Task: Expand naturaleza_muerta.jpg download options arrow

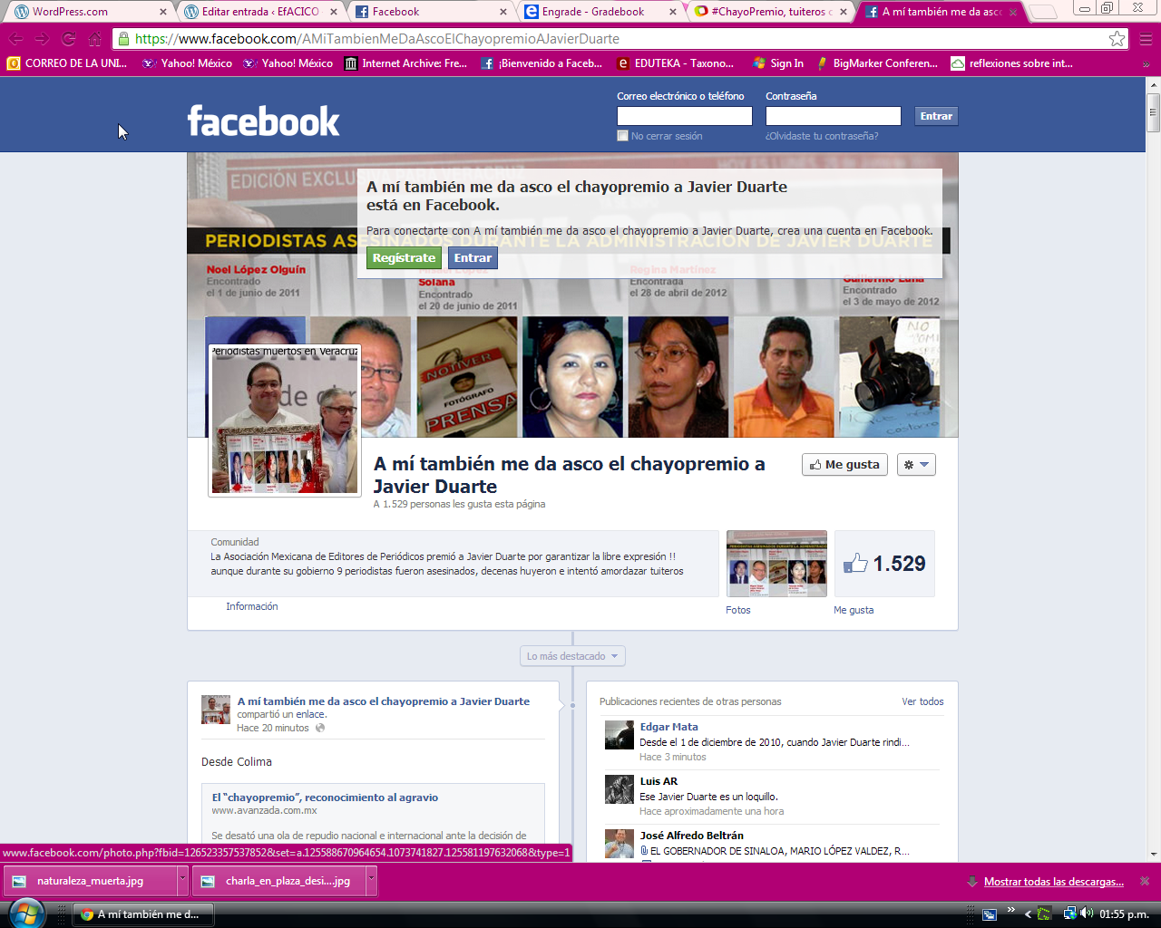Action: [x=182, y=880]
